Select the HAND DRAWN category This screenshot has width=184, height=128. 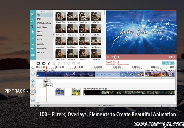pyautogui.click(x=42, y=27)
